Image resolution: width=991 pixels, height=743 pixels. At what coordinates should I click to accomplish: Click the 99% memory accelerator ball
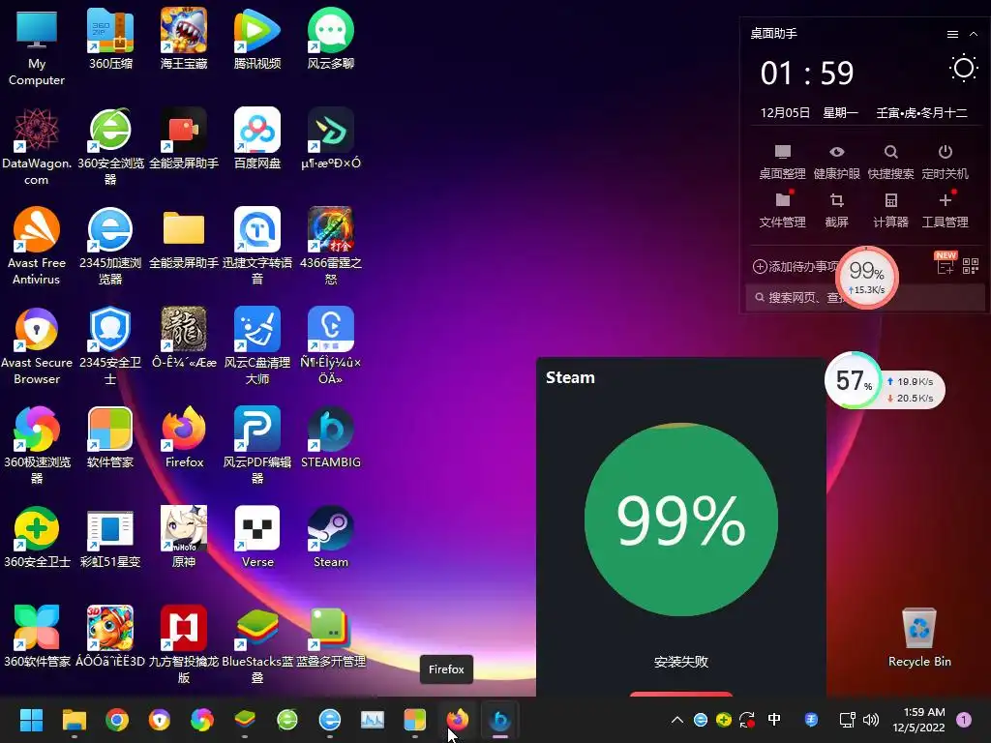pos(866,278)
